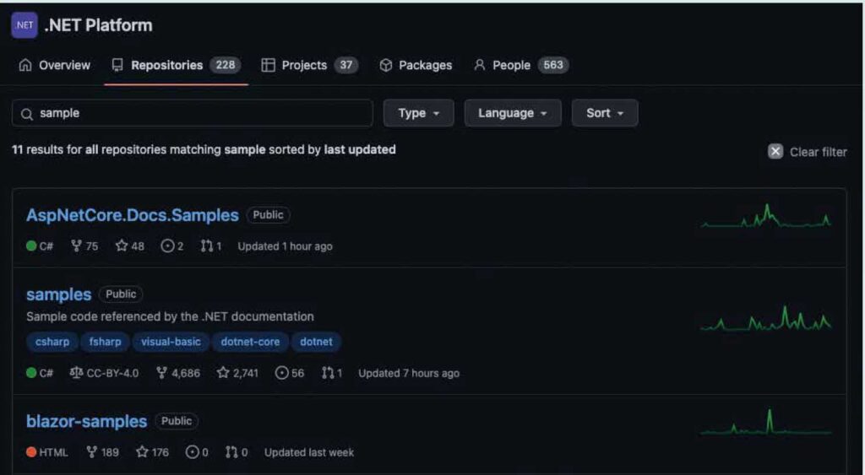
Task: Click the X icon to clear filter
Action: tap(775, 152)
